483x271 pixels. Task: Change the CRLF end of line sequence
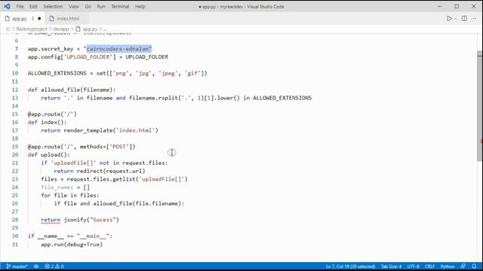[429, 266]
